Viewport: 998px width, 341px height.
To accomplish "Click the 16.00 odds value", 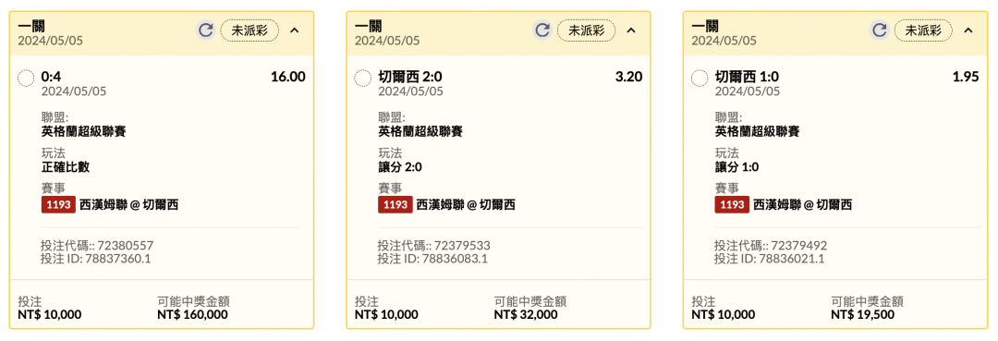I will [287, 77].
